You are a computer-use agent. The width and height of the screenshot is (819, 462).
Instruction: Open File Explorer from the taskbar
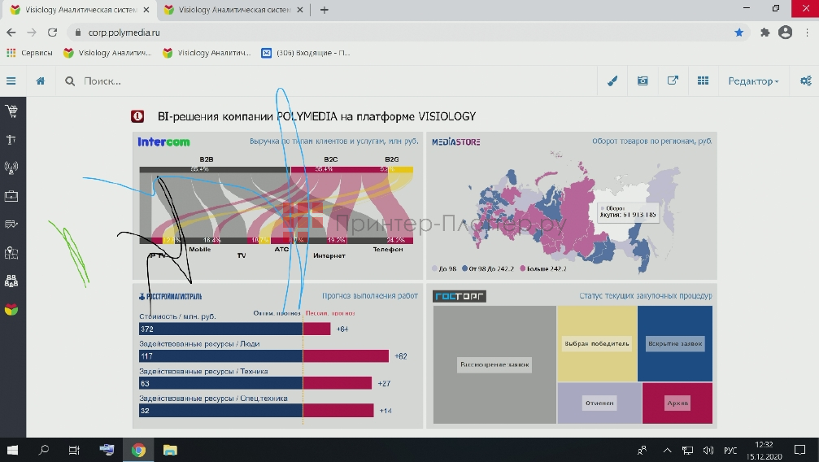coord(170,450)
